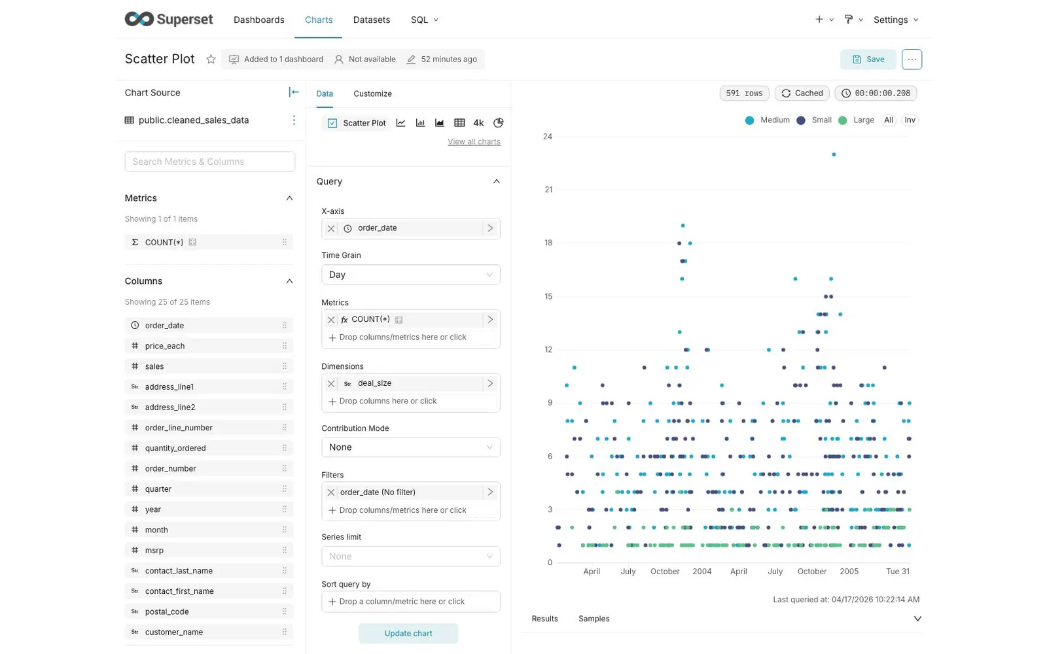Click the Update chart button
This screenshot has width=1047, height=654.
coord(408,633)
